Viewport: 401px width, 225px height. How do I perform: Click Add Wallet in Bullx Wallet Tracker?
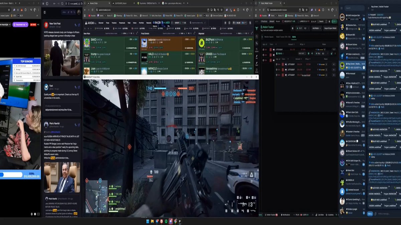(316, 28)
